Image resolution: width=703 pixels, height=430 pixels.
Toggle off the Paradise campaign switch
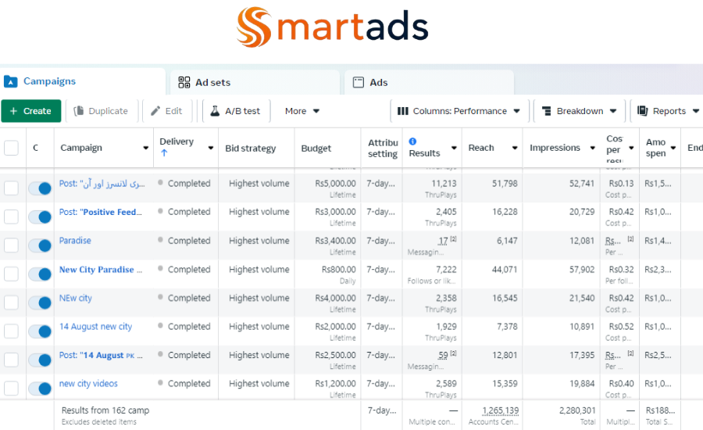click(x=40, y=245)
